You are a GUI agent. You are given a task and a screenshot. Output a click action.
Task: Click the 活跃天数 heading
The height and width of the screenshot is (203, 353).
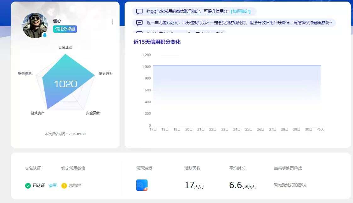point(192,168)
